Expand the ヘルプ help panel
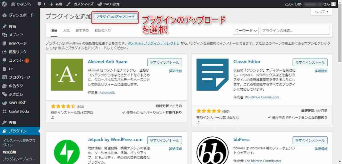The height and width of the screenshot is (164, 342). [x=321, y=12]
